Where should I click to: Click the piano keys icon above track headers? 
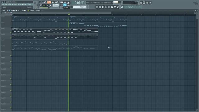pyautogui.click(x=11, y=13)
